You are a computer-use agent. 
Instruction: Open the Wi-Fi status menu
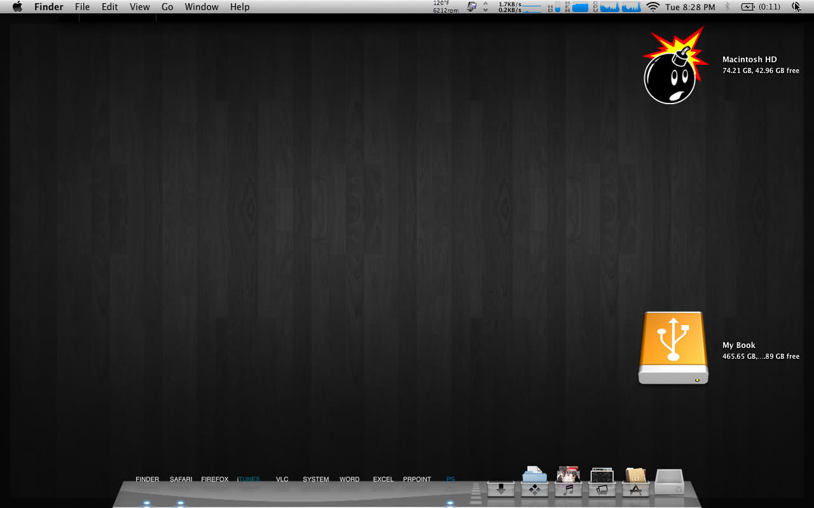pyautogui.click(x=652, y=7)
